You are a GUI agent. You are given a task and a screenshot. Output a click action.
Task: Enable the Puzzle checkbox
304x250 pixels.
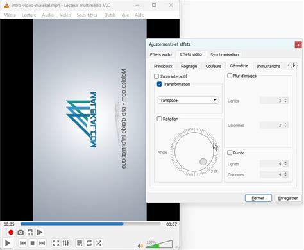coord(230,153)
